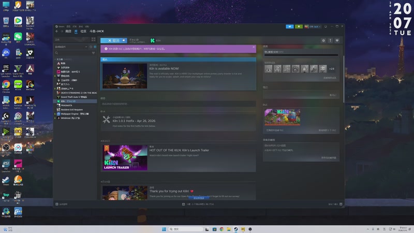414x233 pixels.
Task: Click the game info arrow icon by gear
Action: click(330, 40)
